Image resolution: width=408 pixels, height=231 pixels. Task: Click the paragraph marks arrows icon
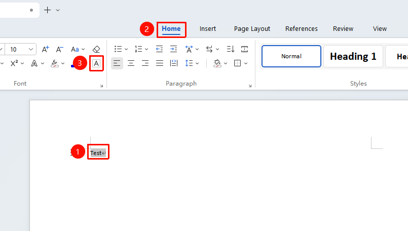[x=209, y=49]
